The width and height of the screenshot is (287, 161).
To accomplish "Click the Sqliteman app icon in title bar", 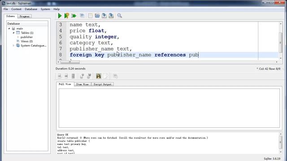I will (4, 3).
